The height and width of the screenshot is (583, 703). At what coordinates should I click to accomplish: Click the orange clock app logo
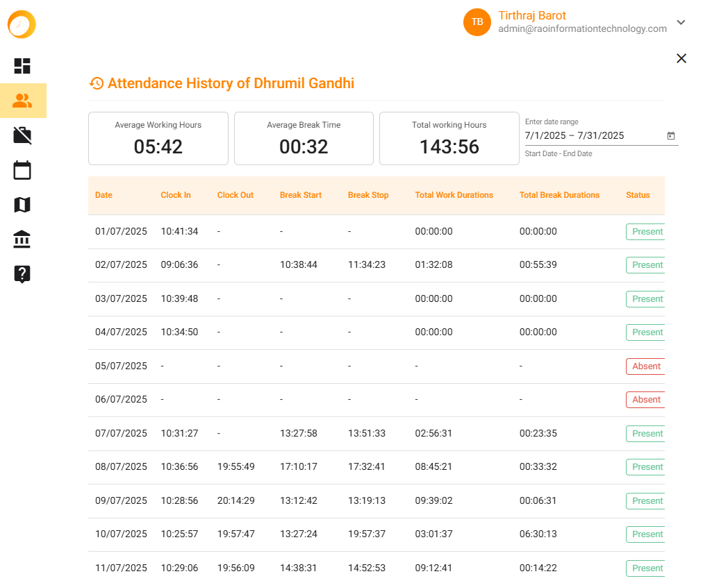coord(21,24)
